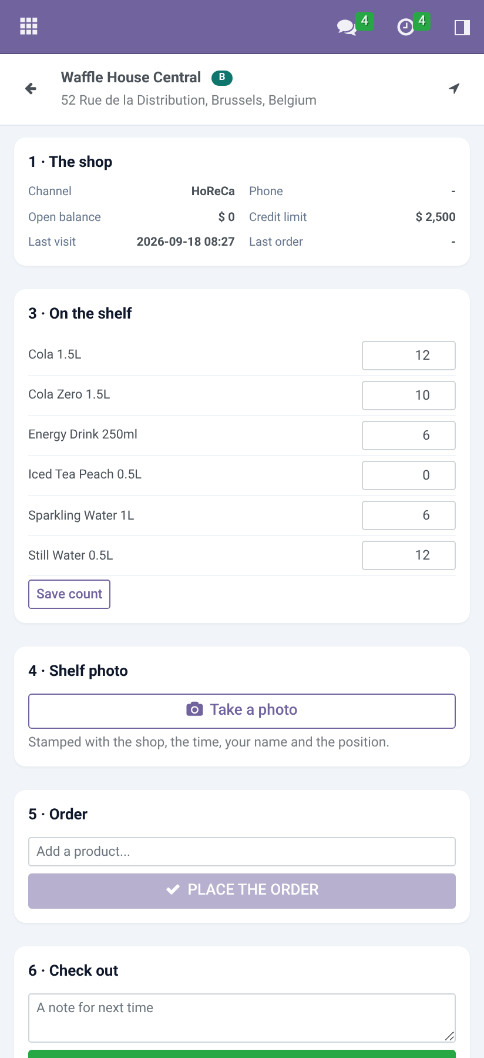Edit the Energy Drink 250ml count
The height and width of the screenshot is (1058, 484).
tap(409, 436)
